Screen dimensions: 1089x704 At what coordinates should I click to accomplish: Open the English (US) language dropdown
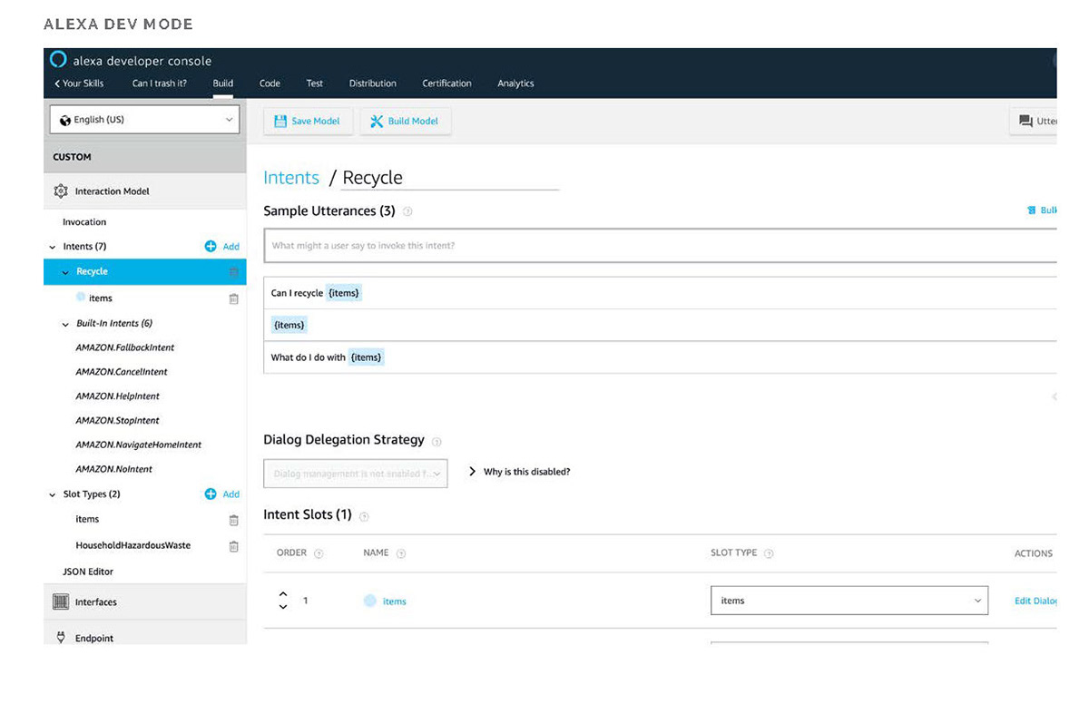coord(144,120)
